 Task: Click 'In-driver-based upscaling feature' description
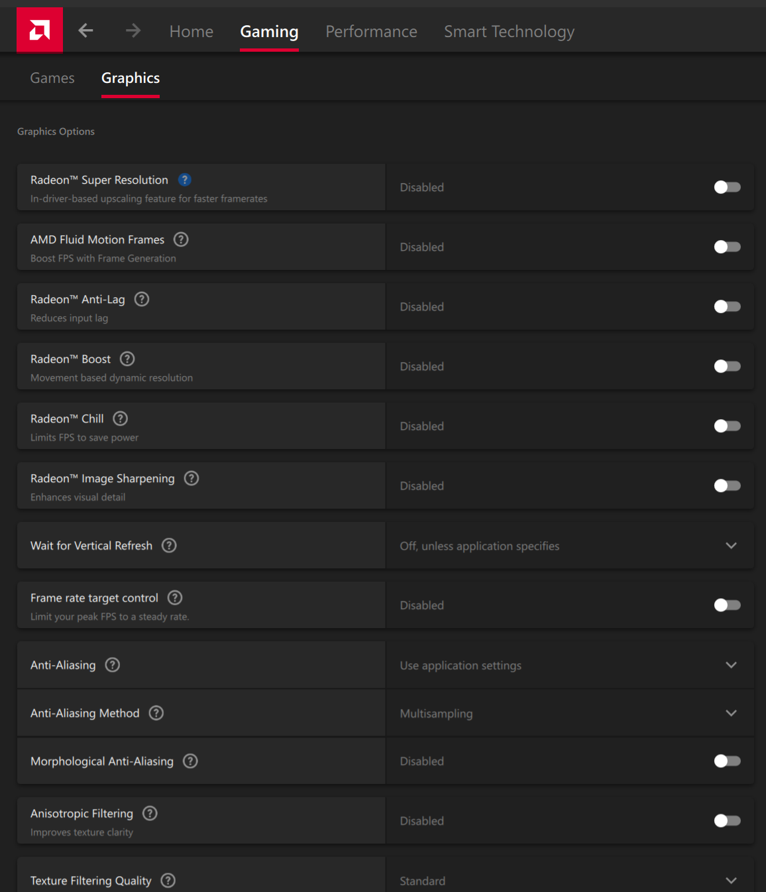(148, 198)
